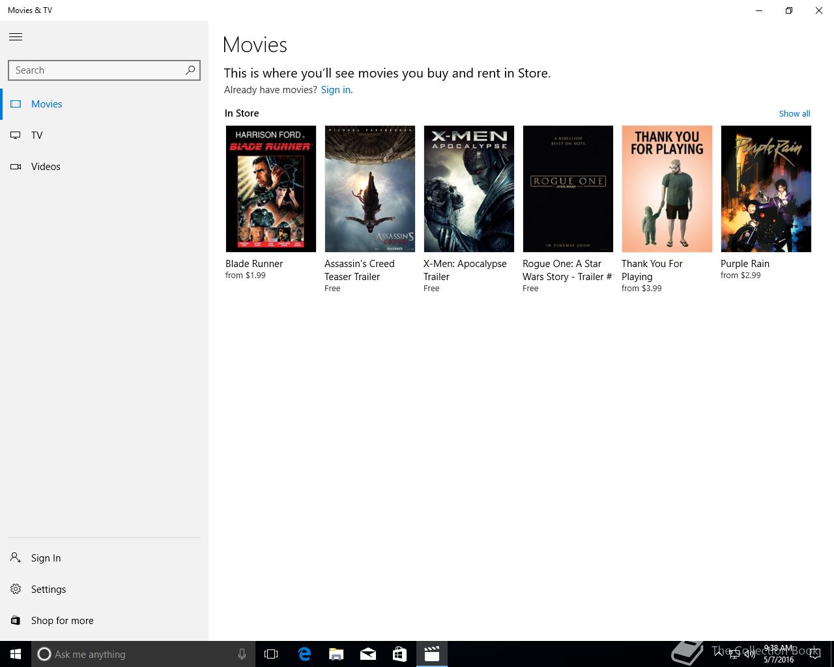The width and height of the screenshot is (834, 667).
Task: Open Assassin's Creed Teaser Trailer poster
Action: point(370,189)
